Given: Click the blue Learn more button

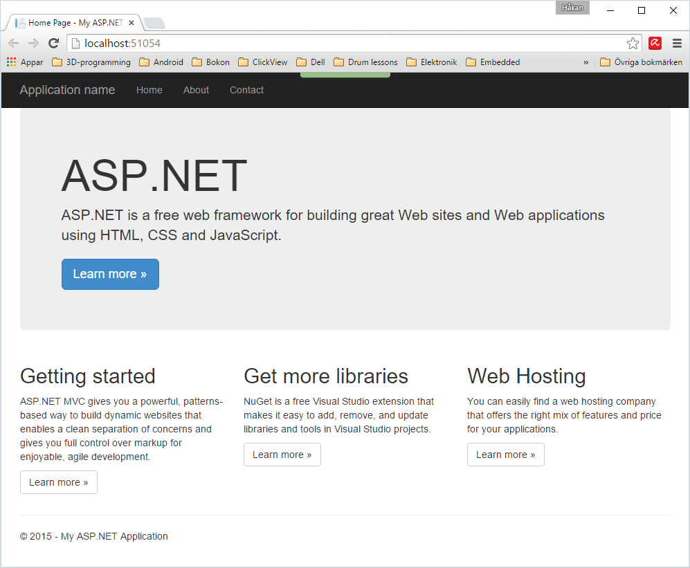Looking at the screenshot, I should (x=110, y=274).
